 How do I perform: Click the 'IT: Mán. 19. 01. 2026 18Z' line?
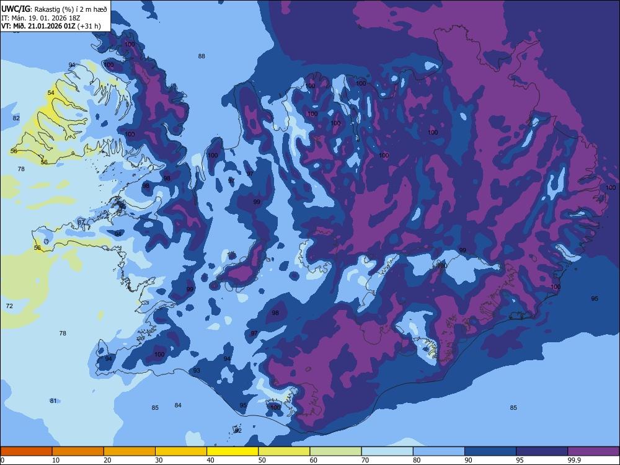pos(40,18)
